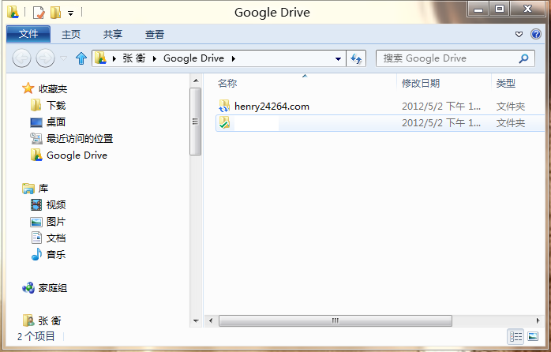Open the Quick Access Toolbar customize dropdown
The width and height of the screenshot is (551, 352).
pos(70,13)
